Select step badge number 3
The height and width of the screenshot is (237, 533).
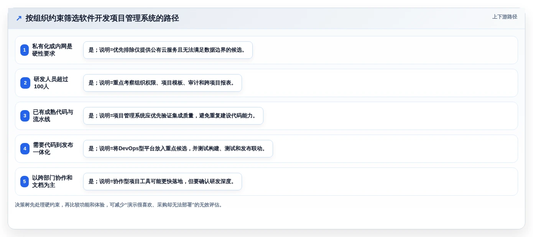pos(25,116)
